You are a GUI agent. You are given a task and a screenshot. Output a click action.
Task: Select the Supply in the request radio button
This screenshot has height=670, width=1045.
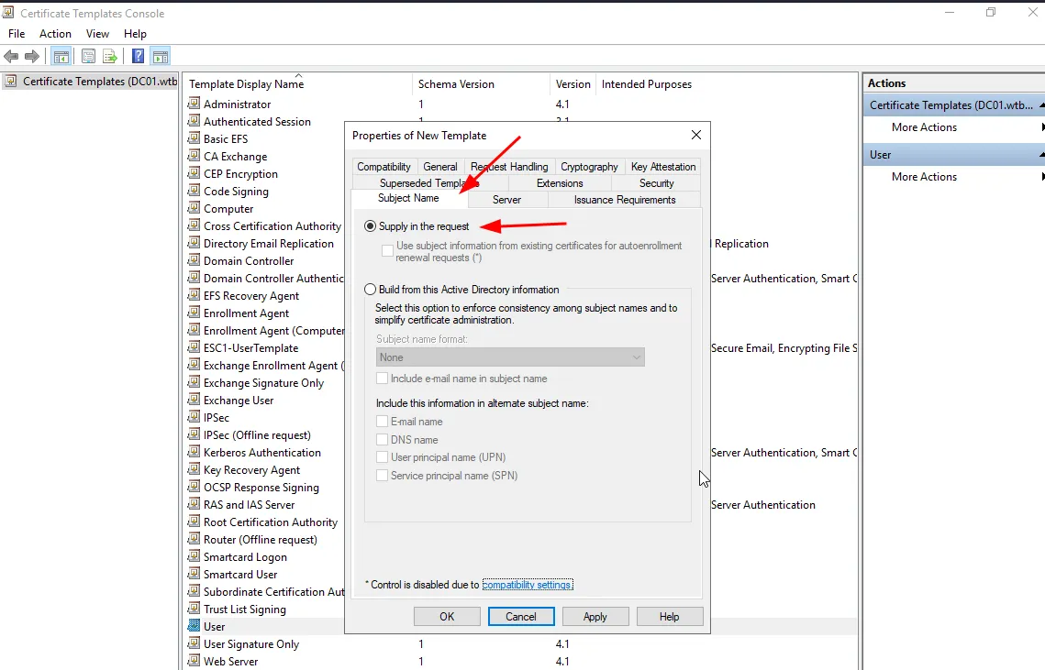point(371,226)
